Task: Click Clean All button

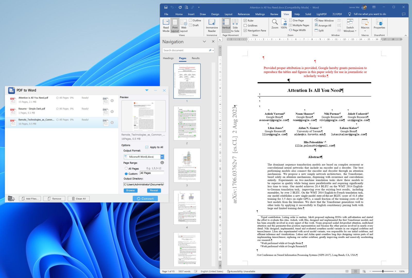Action: click(x=79, y=198)
